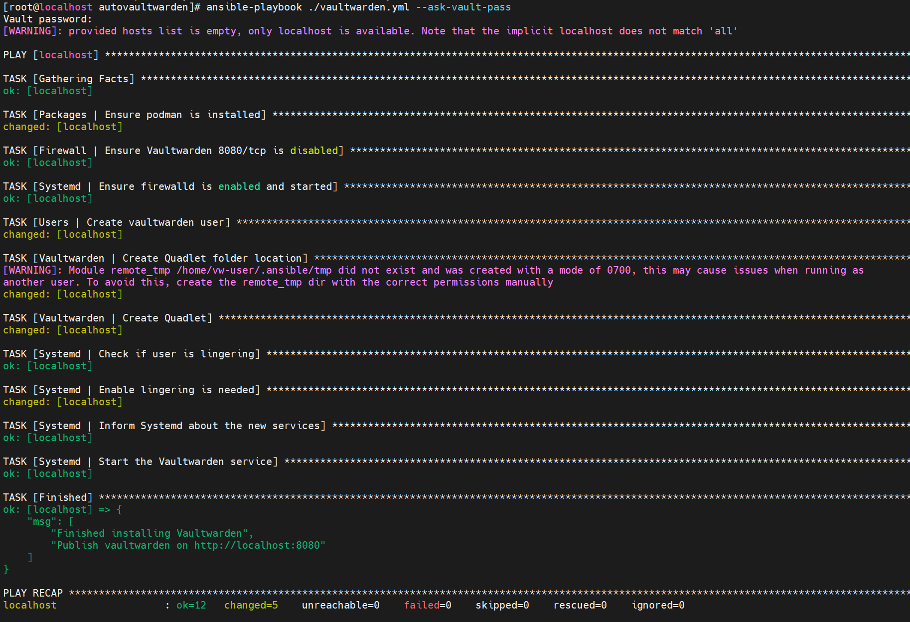The image size is (910, 622).
Task: Open the http://localhost:8080 URL text
Action: pyautogui.click(x=257, y=545)
